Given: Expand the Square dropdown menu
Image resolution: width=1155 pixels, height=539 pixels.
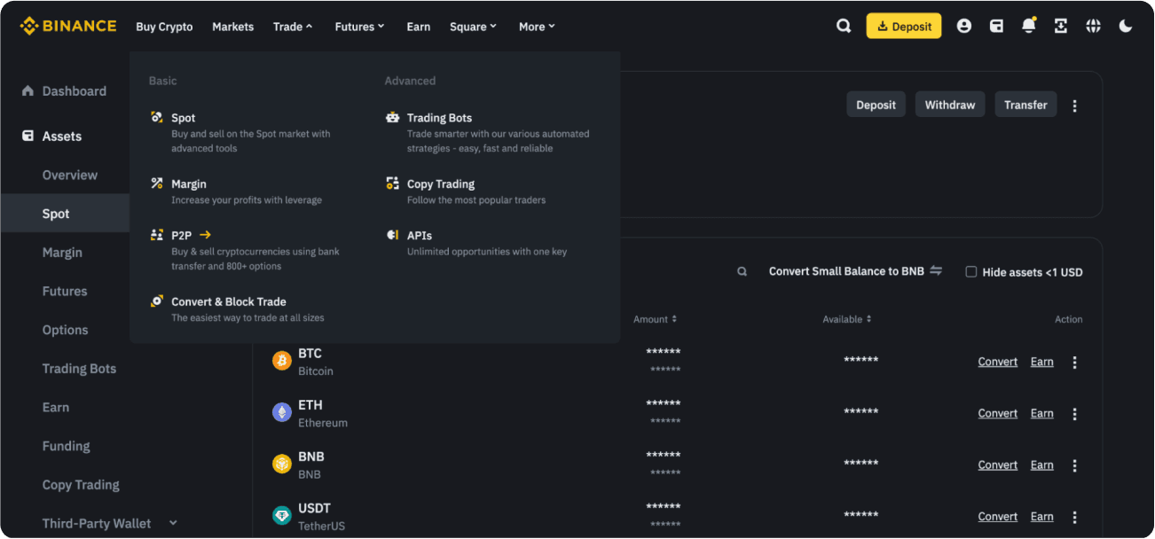Looking at the screenshot, I should tap(473, 27).
